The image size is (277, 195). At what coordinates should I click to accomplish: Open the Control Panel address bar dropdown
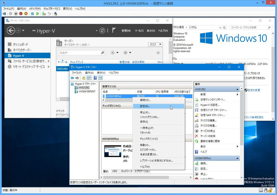[x=220, y=28]
